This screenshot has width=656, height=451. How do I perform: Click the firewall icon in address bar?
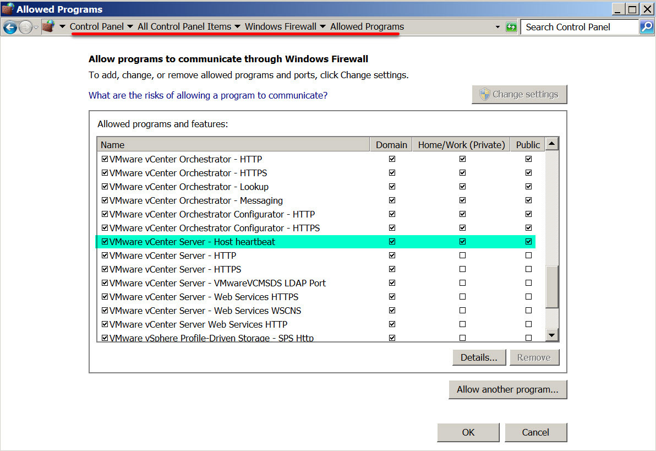click(x=48, y=26)
